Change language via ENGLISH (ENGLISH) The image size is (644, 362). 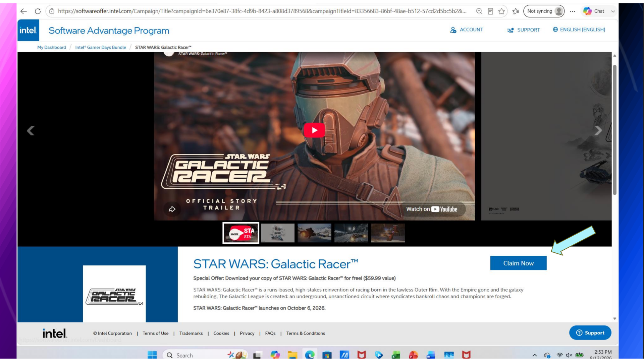[579, 29]
